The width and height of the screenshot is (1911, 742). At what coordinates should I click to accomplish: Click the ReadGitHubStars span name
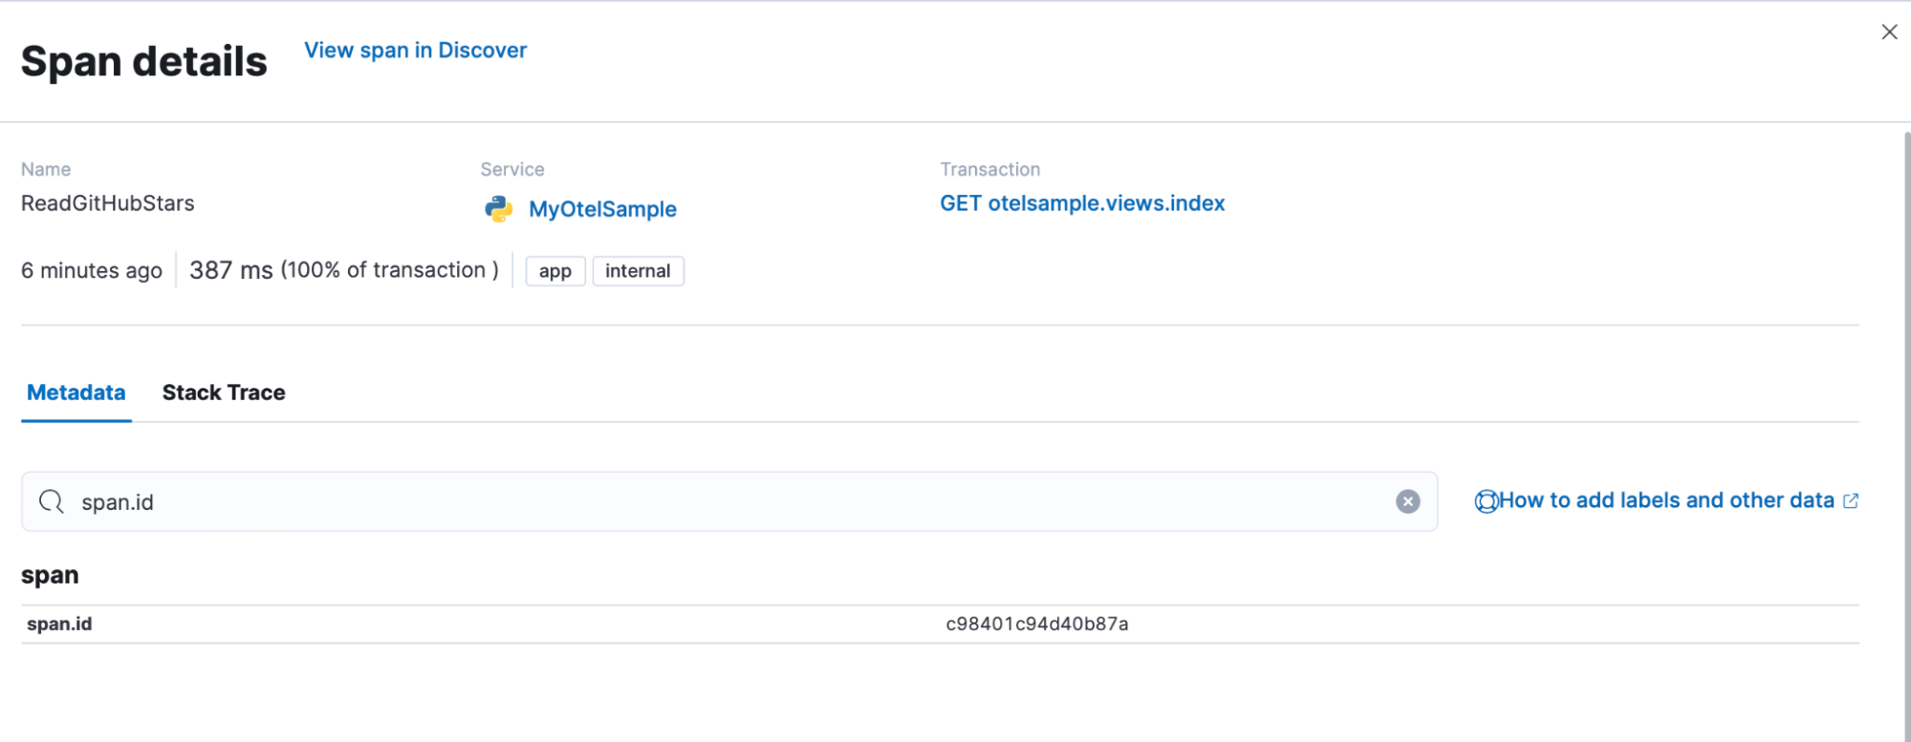[108, 203]
